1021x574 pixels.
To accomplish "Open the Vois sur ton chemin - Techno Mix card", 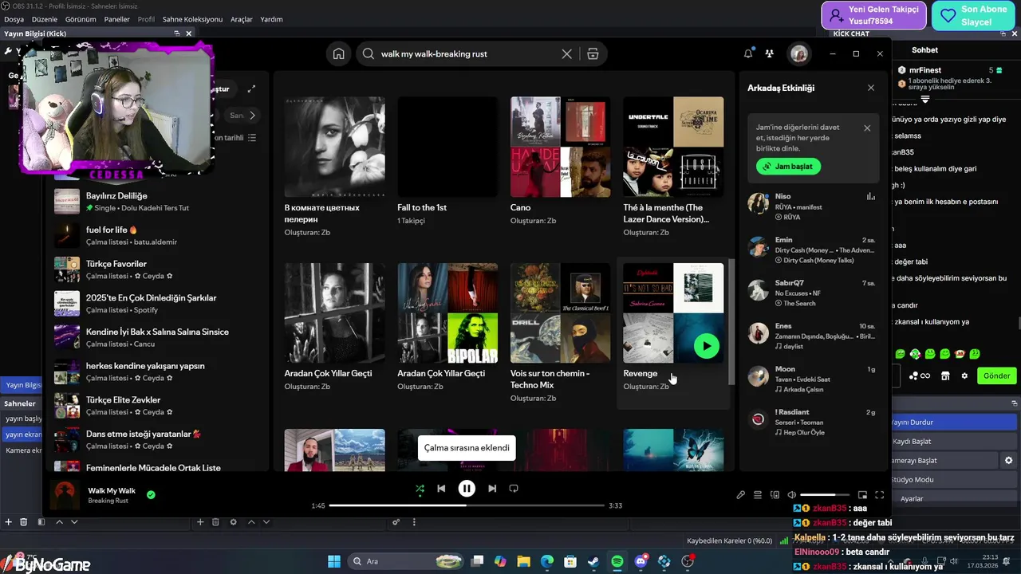I will click(560, 335).
